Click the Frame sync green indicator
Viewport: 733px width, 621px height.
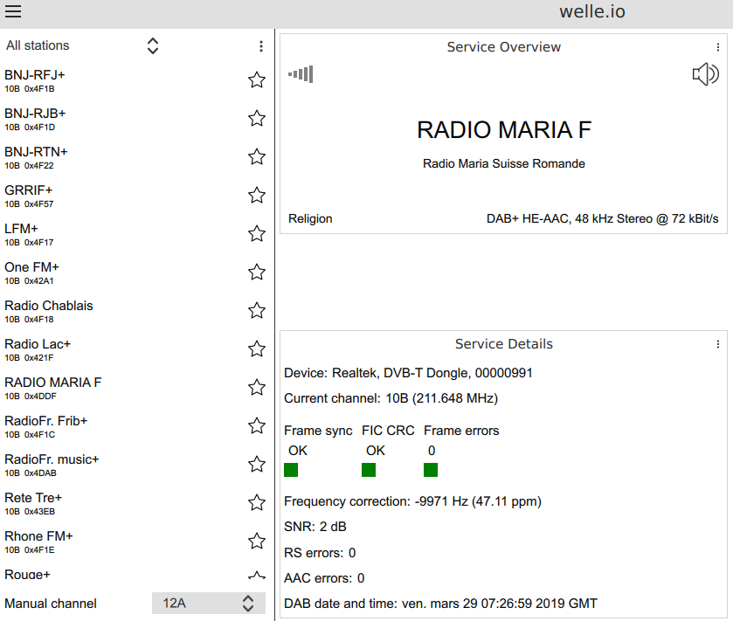pyautogui.click(x=291, y=470)
